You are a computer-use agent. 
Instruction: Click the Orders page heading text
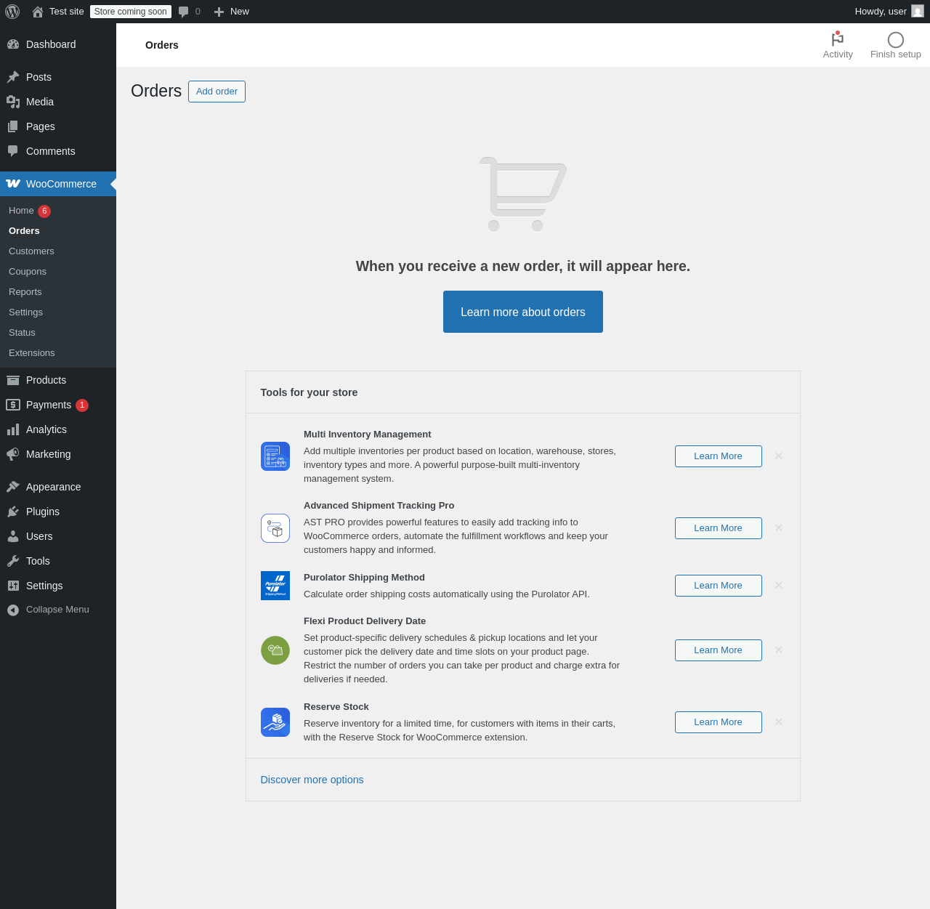[x=156, y=91]
